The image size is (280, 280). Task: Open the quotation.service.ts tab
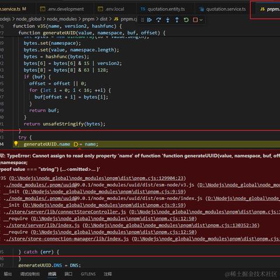pyautogui.click(x=222, y=9)
